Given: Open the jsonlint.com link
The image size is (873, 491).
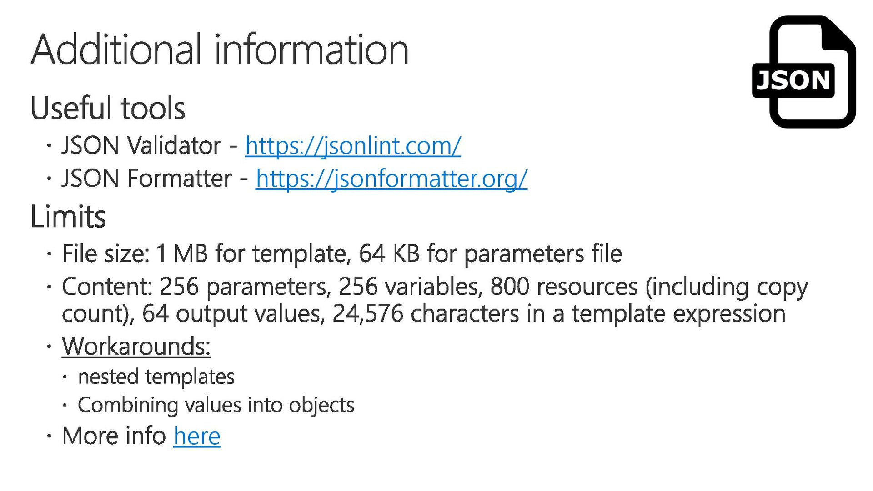Looking at the screenshot, I should pos(353,146).
